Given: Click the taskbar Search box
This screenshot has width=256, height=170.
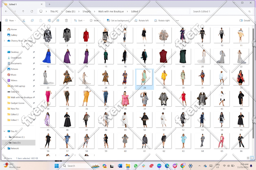Looking at the screenshot, I should [x=81, y=166].
